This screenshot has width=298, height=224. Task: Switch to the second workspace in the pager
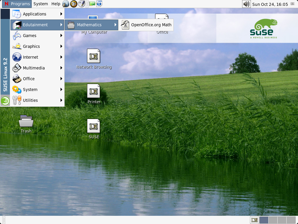273,220
